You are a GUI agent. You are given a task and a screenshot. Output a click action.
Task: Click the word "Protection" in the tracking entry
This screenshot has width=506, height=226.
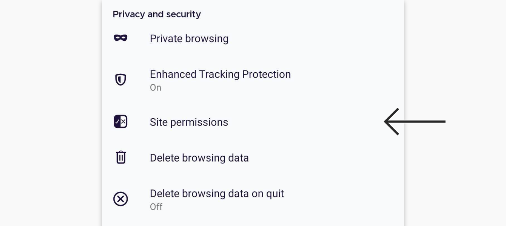point(266,74)
